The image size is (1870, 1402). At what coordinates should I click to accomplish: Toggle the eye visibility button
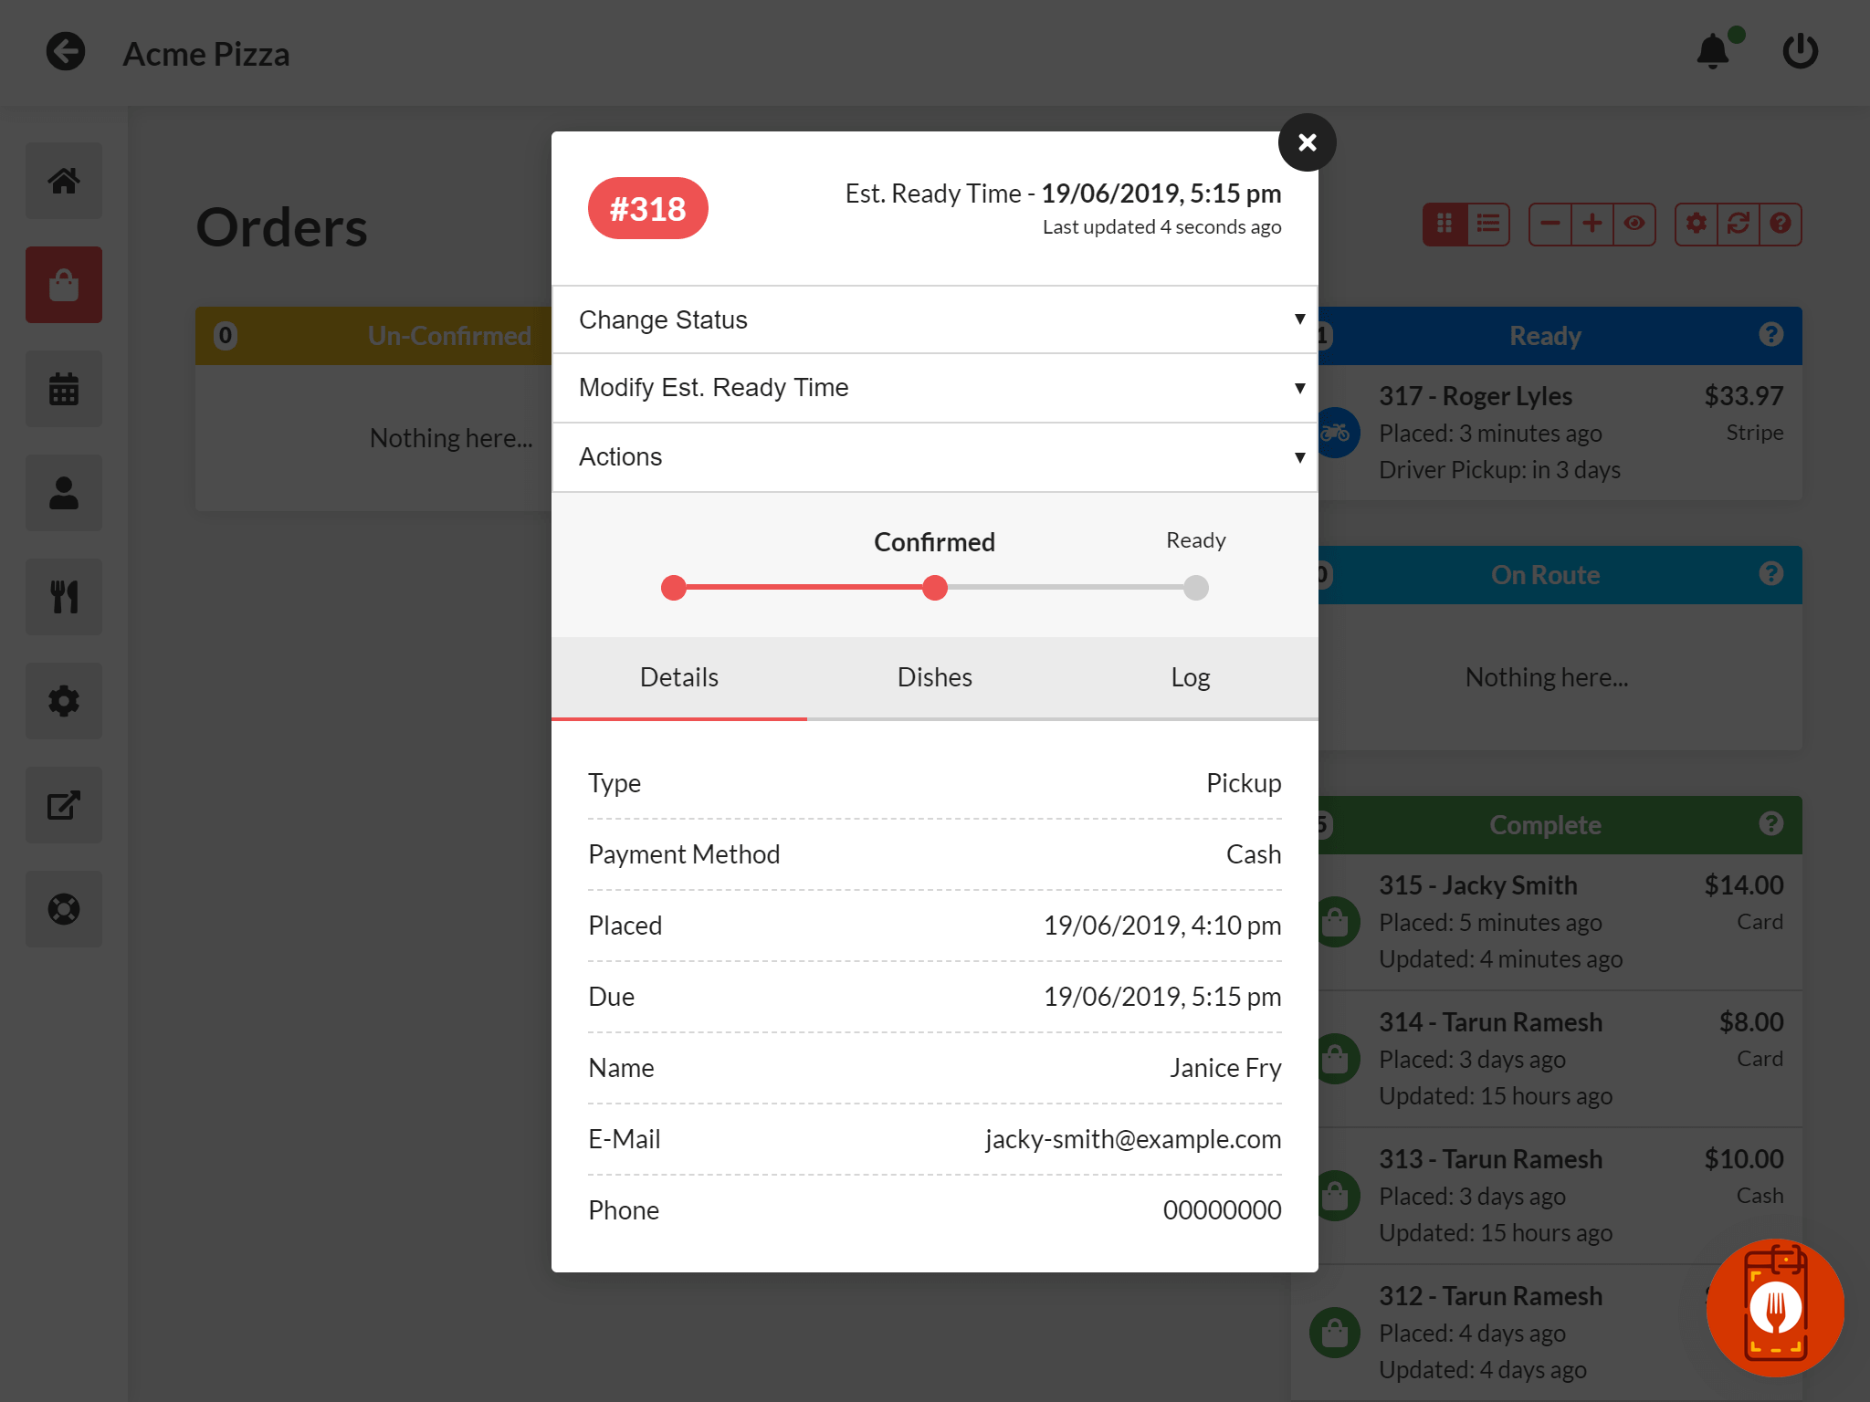point(1634,224)
